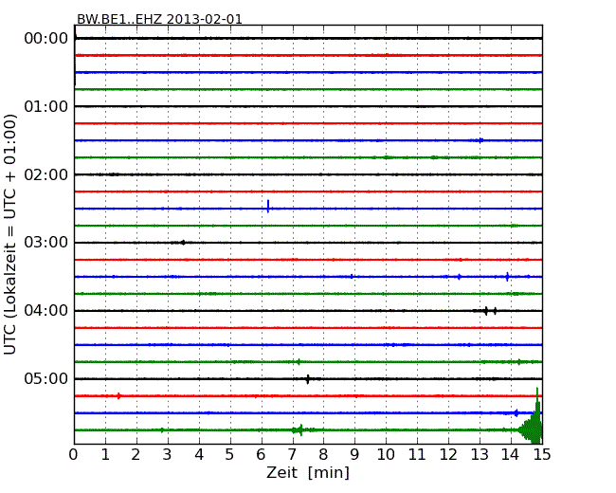Click the black blip on the 03:00 trace

(x=183, y=243)
